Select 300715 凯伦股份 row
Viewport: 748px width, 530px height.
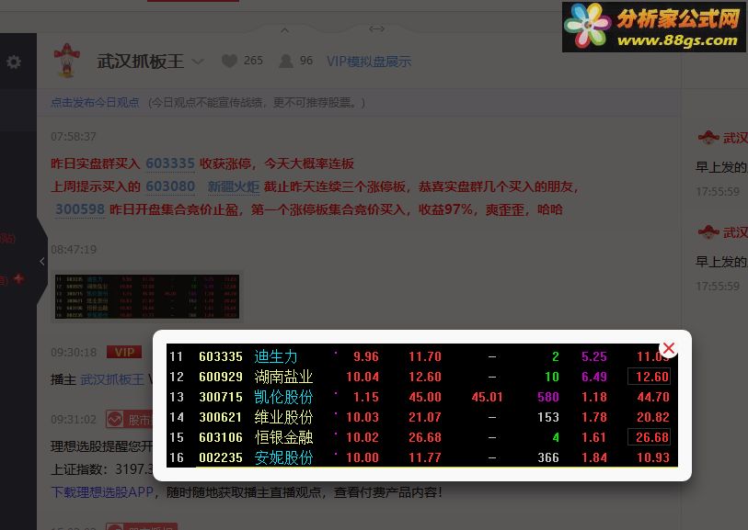pyautogui.click(x=421, y=397)
